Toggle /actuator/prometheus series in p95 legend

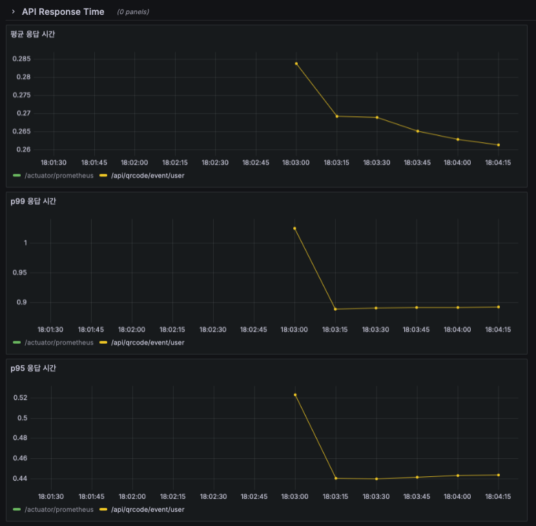coord(59,509)
